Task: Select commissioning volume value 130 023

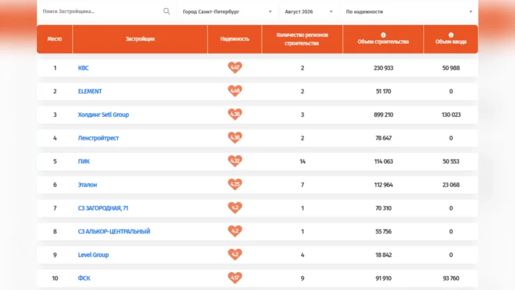Action: pos(451,115)
